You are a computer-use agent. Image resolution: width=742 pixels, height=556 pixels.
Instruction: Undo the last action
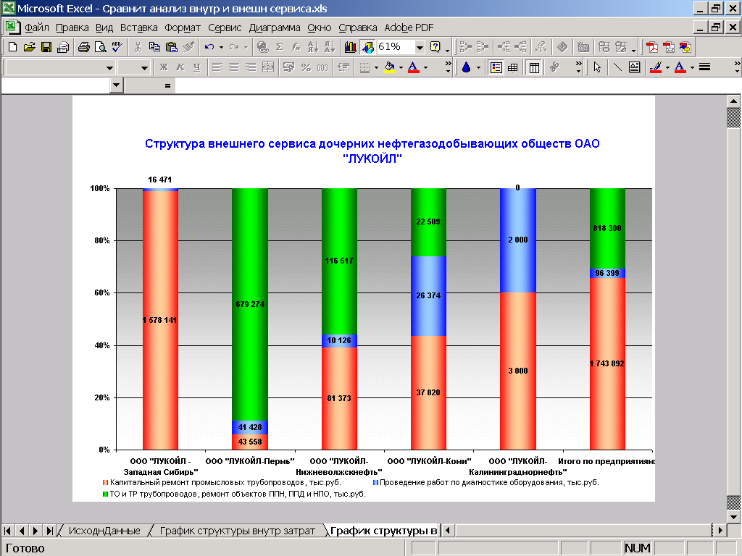click(209, 47)
